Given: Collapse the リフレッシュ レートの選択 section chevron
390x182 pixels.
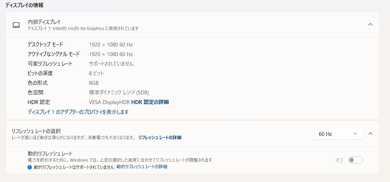Looking at the screenshot, I should pyautogui.click(x=370, y=134).
